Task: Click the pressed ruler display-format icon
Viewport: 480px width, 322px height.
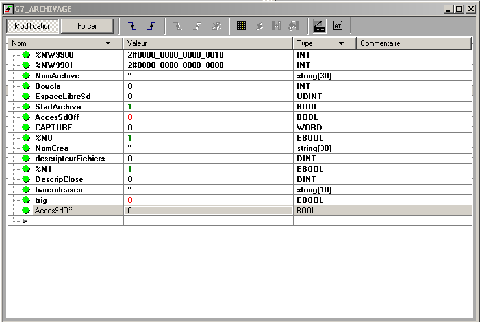Action: tap(319, 26)
